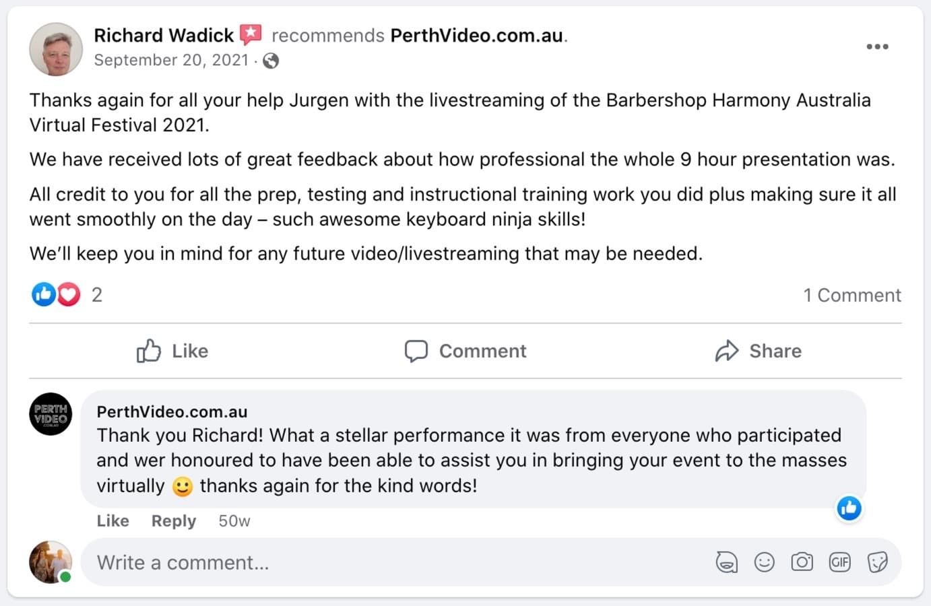Click the Perth Video round logo avatar

click(51, 414)
